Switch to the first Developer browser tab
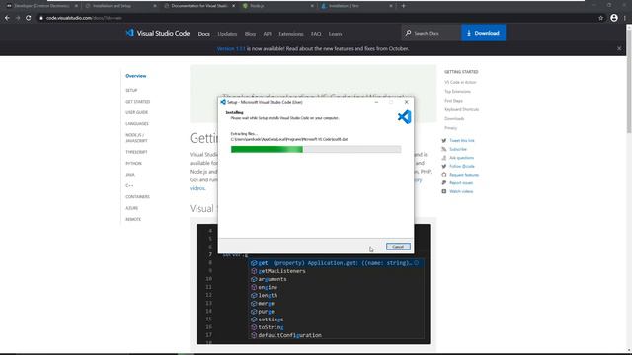This screenshot has height=355, width=632. (41, 6)
